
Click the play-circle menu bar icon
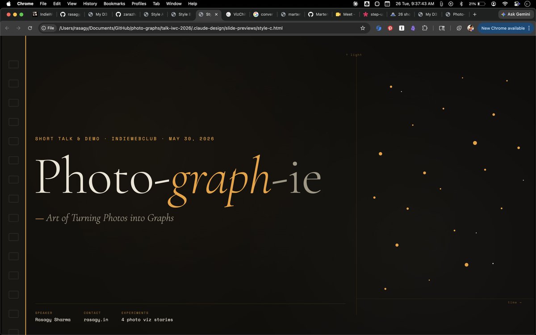coord(451,4)
